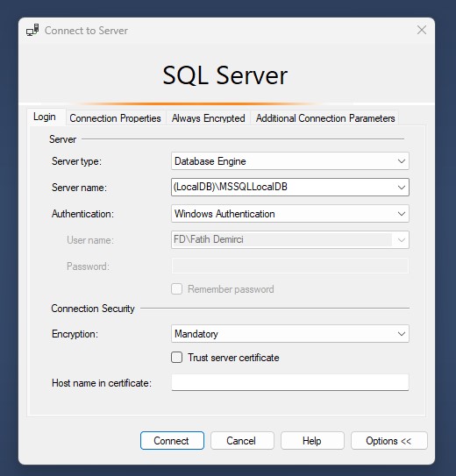Expand the Server type dropdown
This screenshot has width=456, height=476.
point(290,161)
